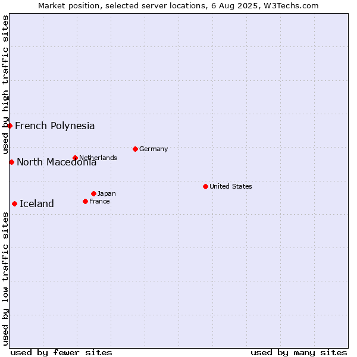
Task: Select the "French Polynesia" label
Action: (x=55, y=126)
